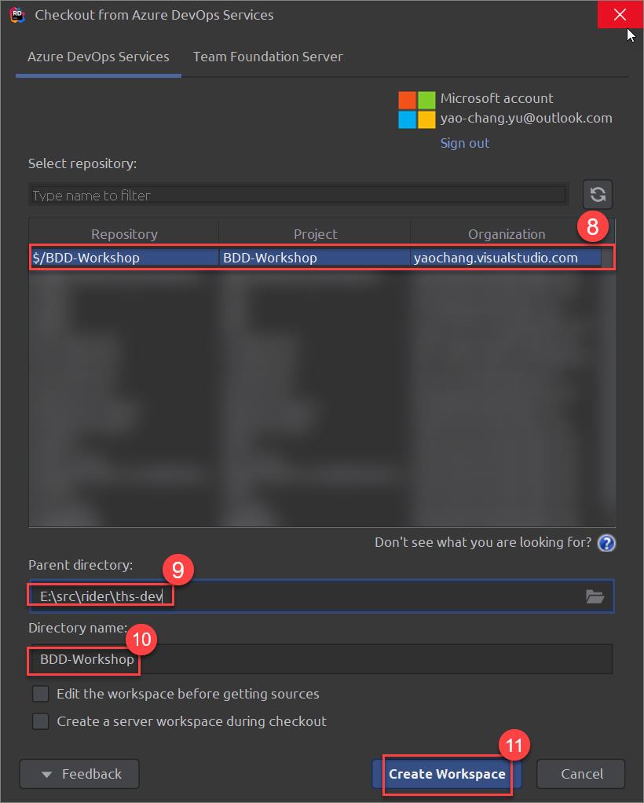Click the Microsoft account logo
This screenshot has width=644, height=803.
[x=417, y=109]
